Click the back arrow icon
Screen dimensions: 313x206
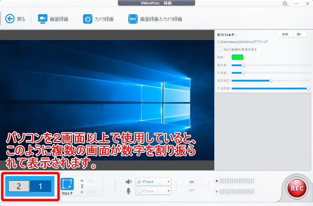click(x=10, y=19)
